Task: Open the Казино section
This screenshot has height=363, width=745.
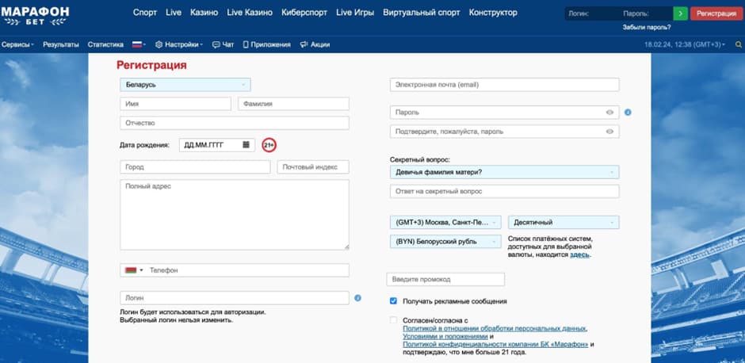Action: 204,13
